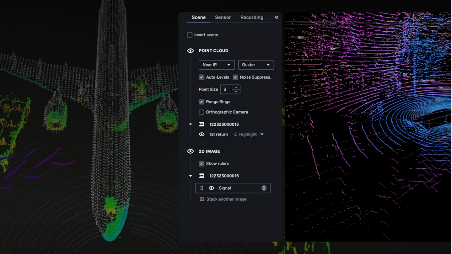Switch to the Scene tab
The height and width of the screenshot is (254, 452).
pos(199,17)
